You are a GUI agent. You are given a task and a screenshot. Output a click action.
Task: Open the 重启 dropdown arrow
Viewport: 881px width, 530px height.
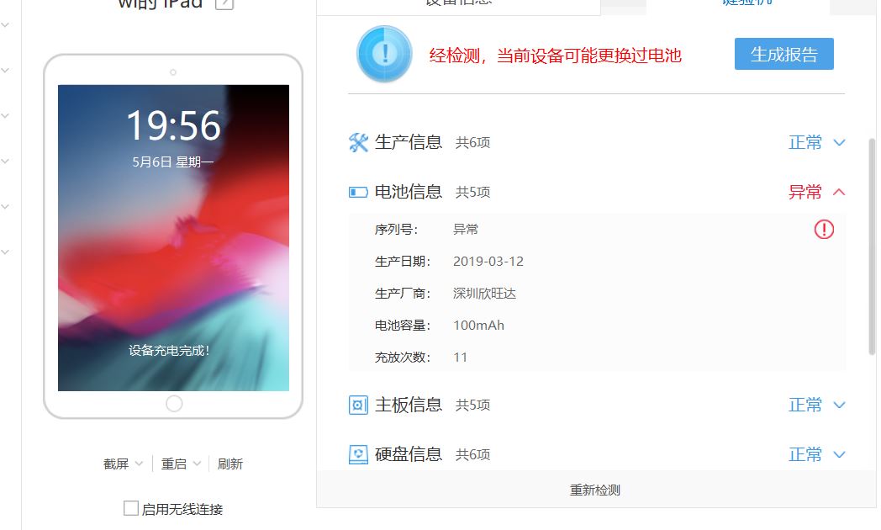[197, 464]
